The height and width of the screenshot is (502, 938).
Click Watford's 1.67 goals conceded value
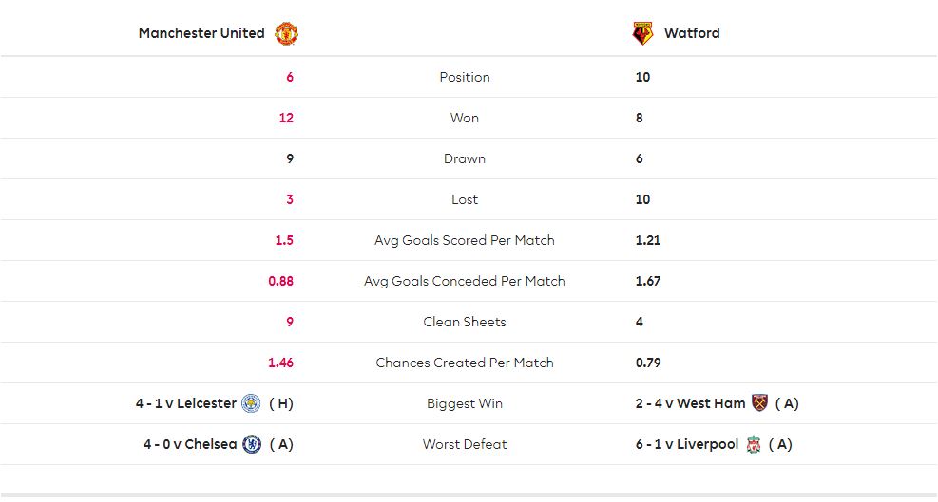coord(648,281)
